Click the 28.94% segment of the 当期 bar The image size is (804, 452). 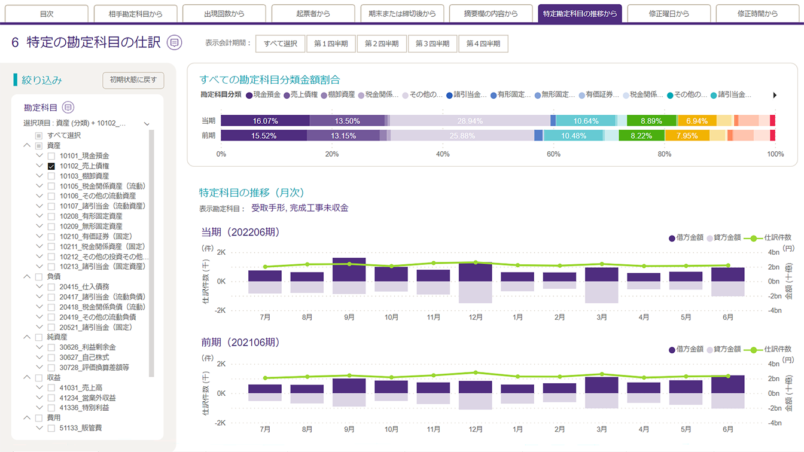pos(470,121)
